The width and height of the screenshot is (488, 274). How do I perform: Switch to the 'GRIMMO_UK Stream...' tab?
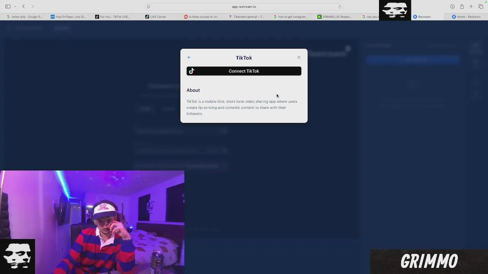tap(335, 17)
